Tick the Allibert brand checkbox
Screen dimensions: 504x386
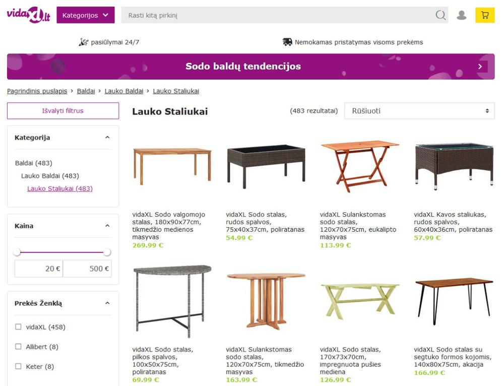coord(19,347)
